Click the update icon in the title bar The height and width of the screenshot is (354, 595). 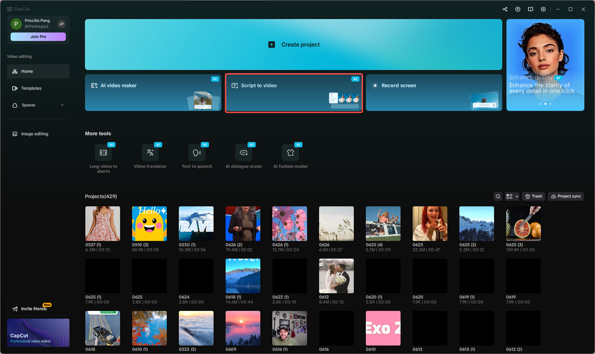[517, 9]
